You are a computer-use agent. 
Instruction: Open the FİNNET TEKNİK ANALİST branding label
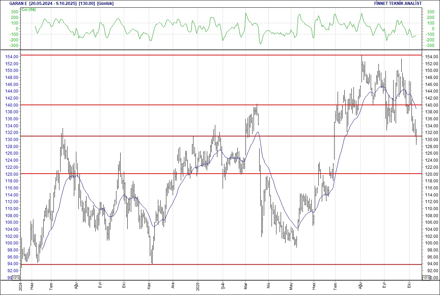point(398,3)
